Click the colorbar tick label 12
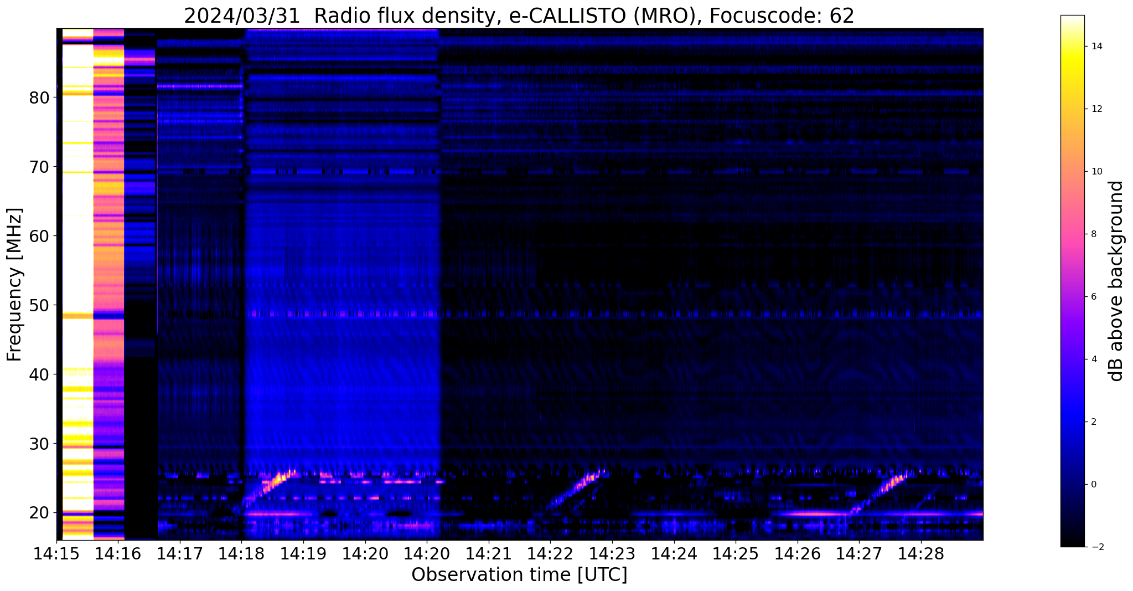The width and height of the screenshot is (1133, 591). pos(1097,109)
